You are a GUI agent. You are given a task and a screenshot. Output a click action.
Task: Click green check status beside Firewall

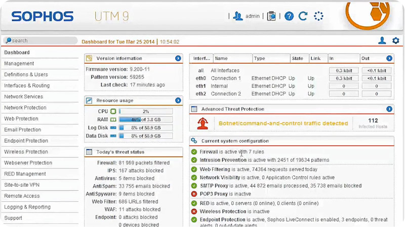[x=194, y=152]
